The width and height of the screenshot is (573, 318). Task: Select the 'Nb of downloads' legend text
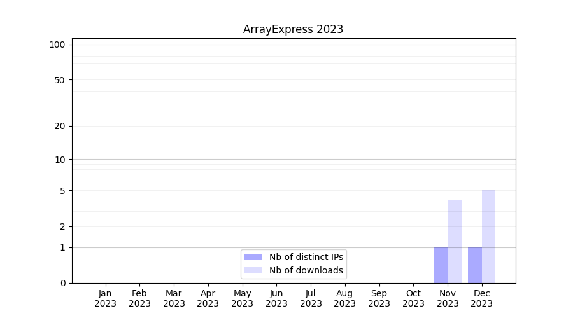click(306, 270)
